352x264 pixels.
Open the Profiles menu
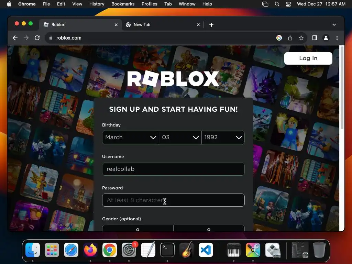point(149,4)
